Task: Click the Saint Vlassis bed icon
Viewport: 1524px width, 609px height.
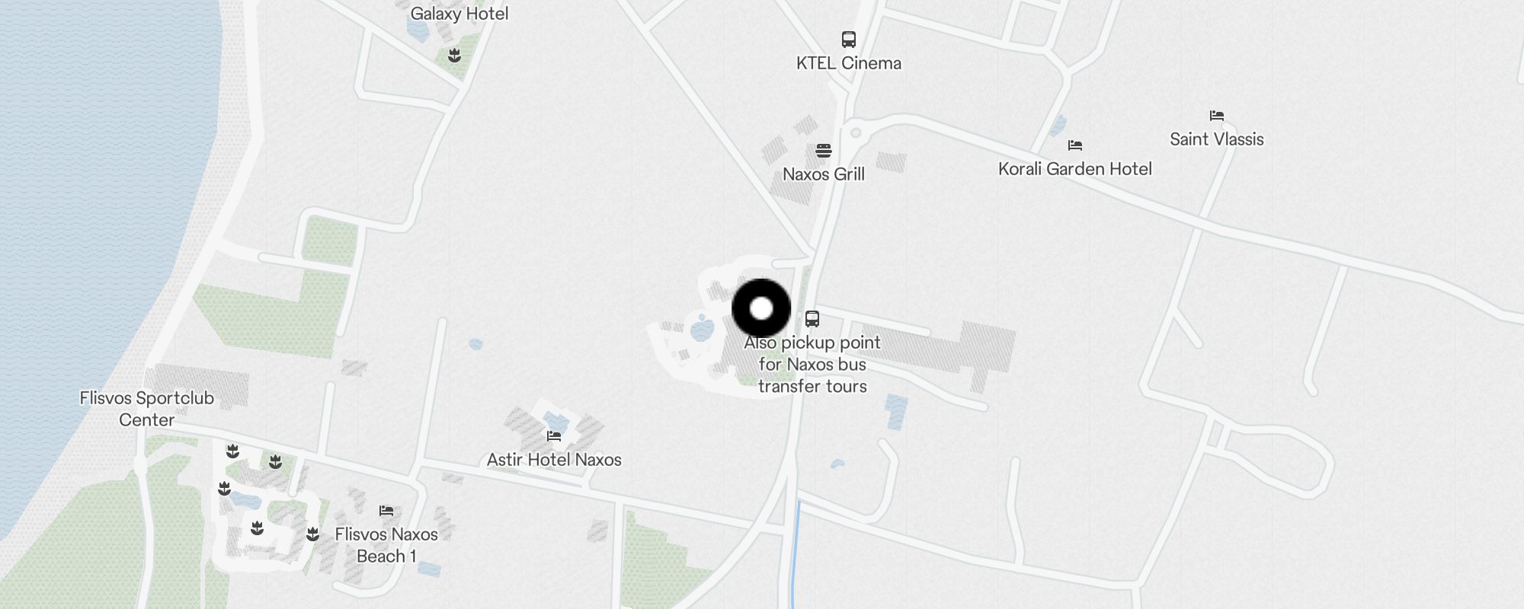Action: pyautogui.click(x=1217, y=116)
